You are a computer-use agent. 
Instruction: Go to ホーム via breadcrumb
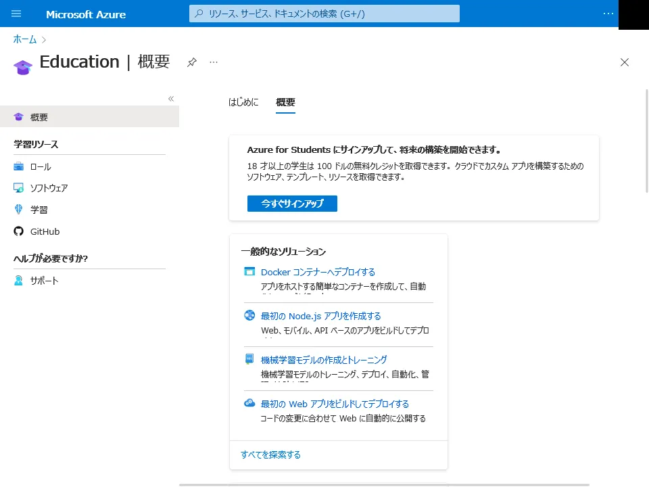point(25,39)
